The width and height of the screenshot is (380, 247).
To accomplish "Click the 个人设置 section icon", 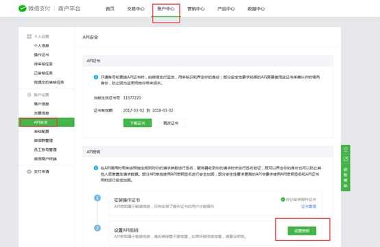I will click(x=29, y=36).
